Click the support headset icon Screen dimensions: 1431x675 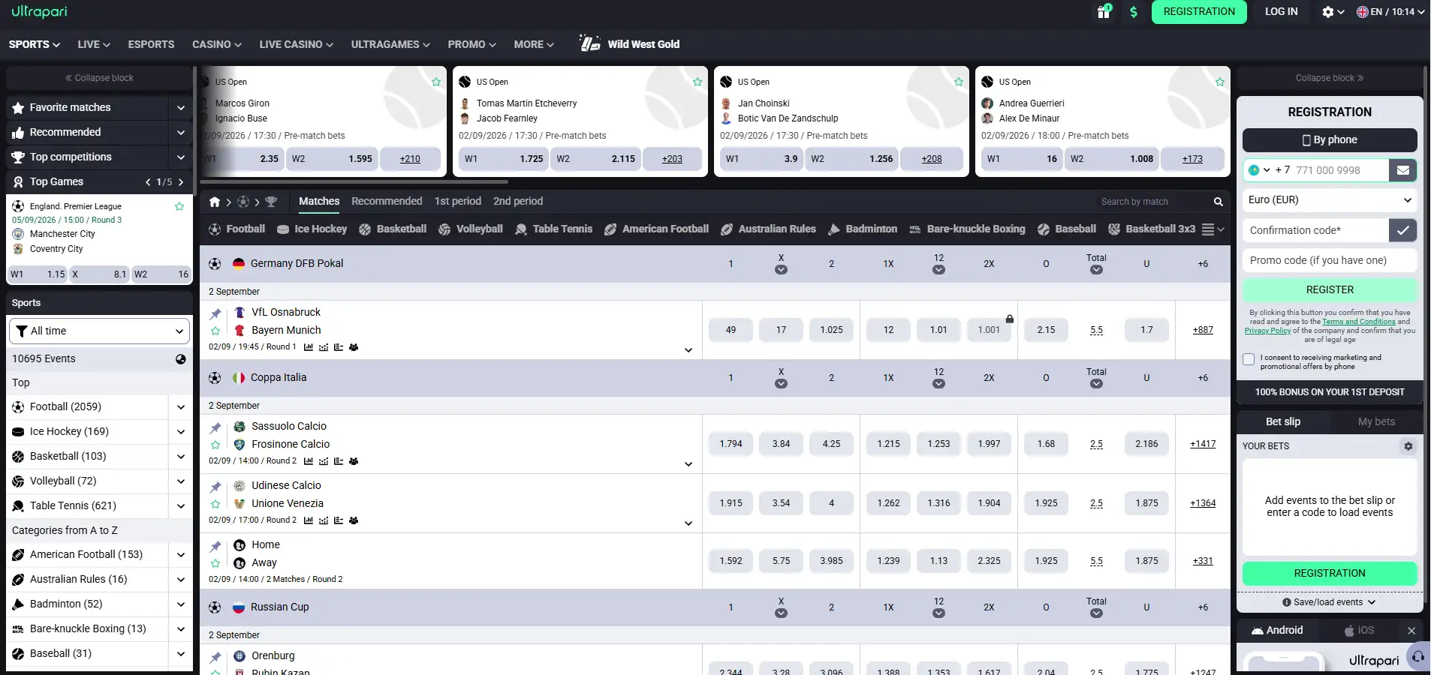(1418, 657)
